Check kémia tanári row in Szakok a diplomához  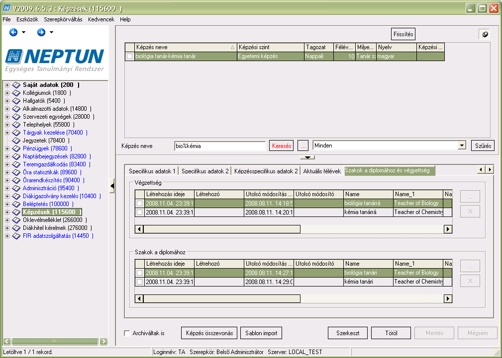(140, 282)
